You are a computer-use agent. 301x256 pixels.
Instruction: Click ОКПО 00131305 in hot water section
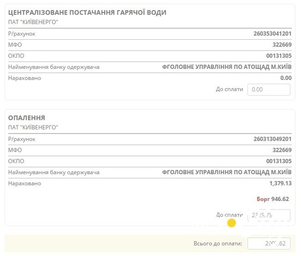tap(279, 56)
